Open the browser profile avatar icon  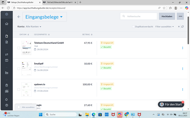point(176,8)
